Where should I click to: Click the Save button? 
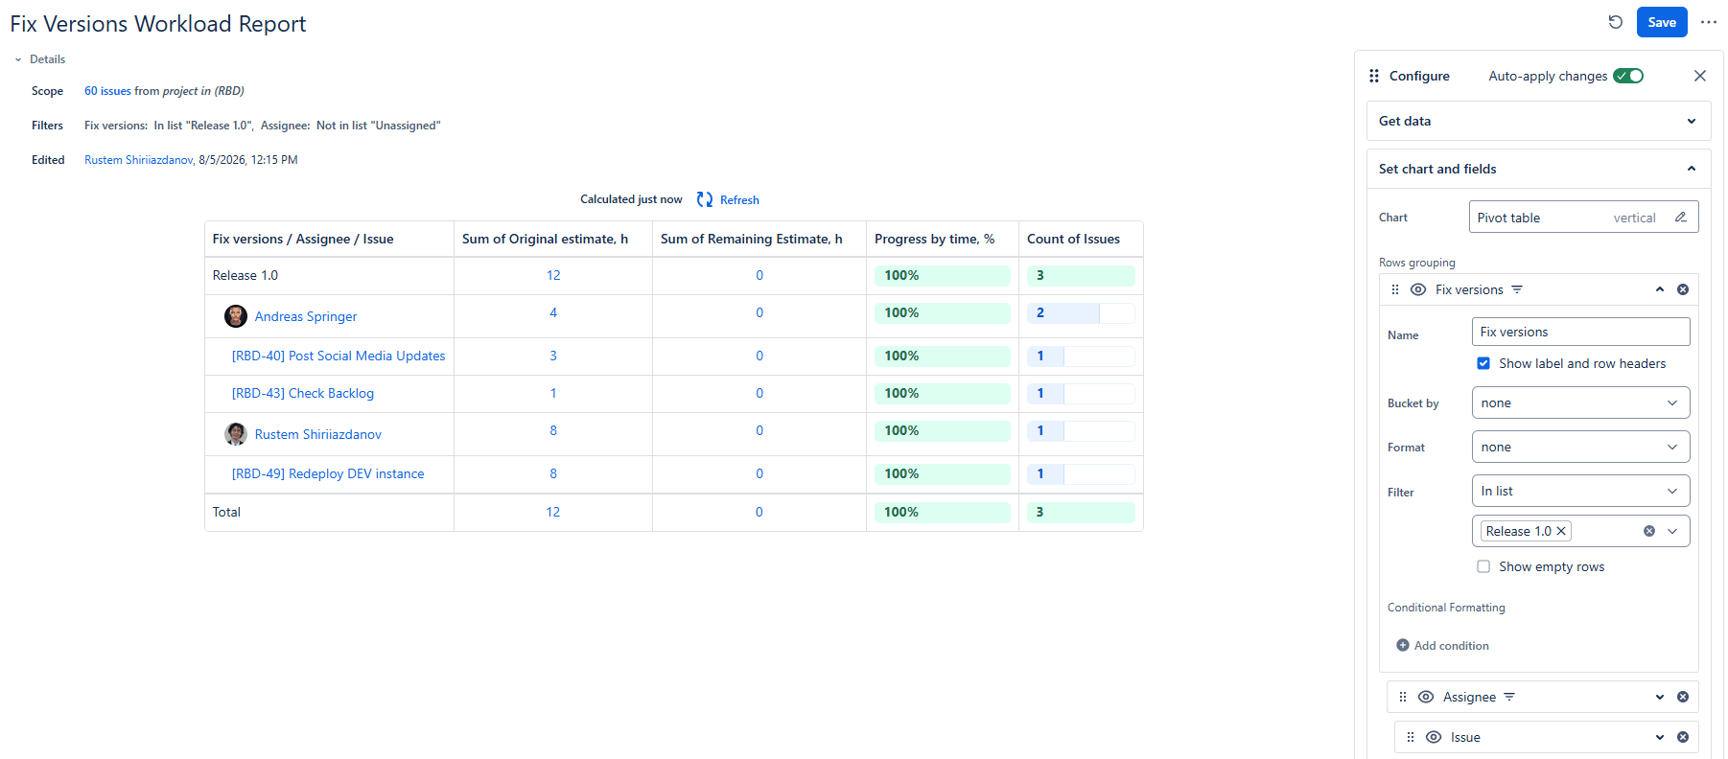[x=1662, y=22]
